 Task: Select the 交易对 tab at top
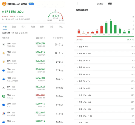click(100, 4)
